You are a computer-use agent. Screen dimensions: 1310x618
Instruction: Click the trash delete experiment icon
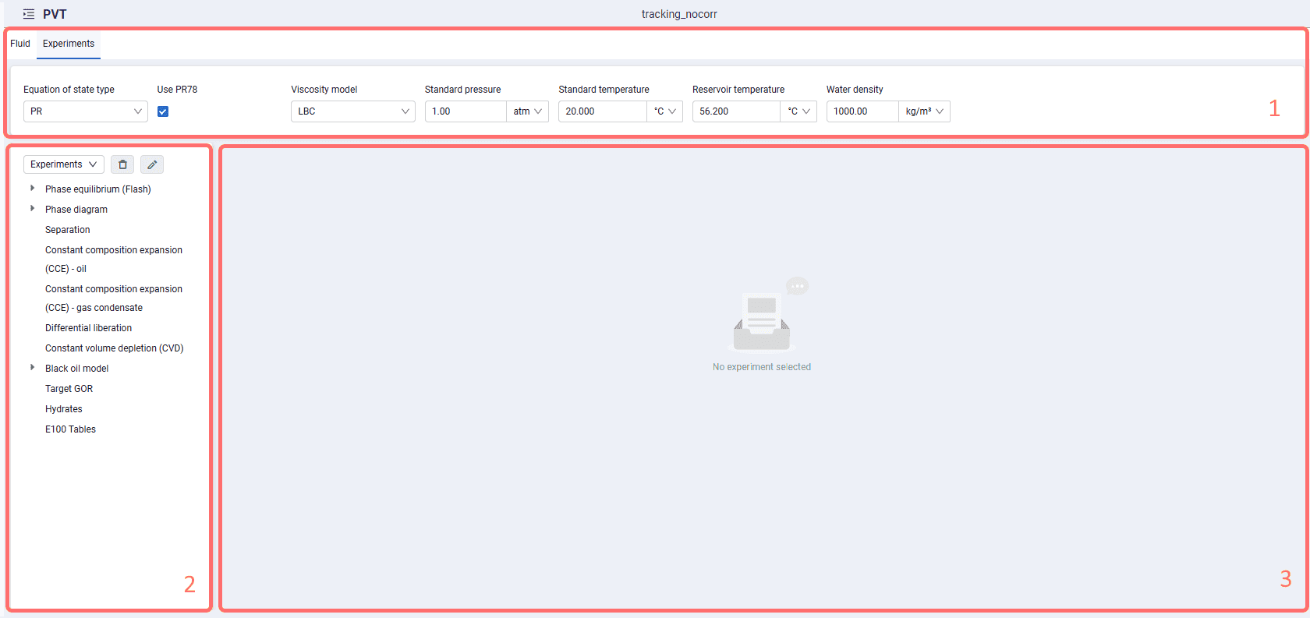coord(122,164)
